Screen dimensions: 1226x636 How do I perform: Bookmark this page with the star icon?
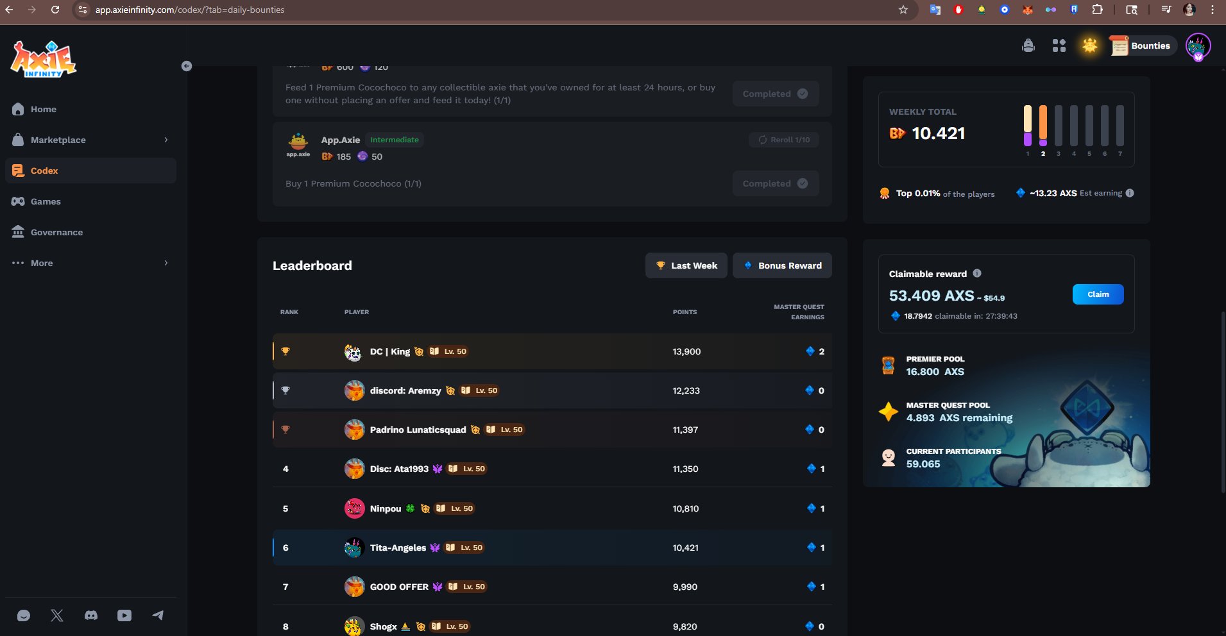[x=903, y=10]
